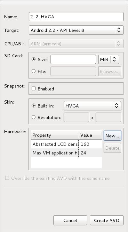Enable the Snapshot checkbox
This screenshot has width=128, height=232.
[34, 88]
